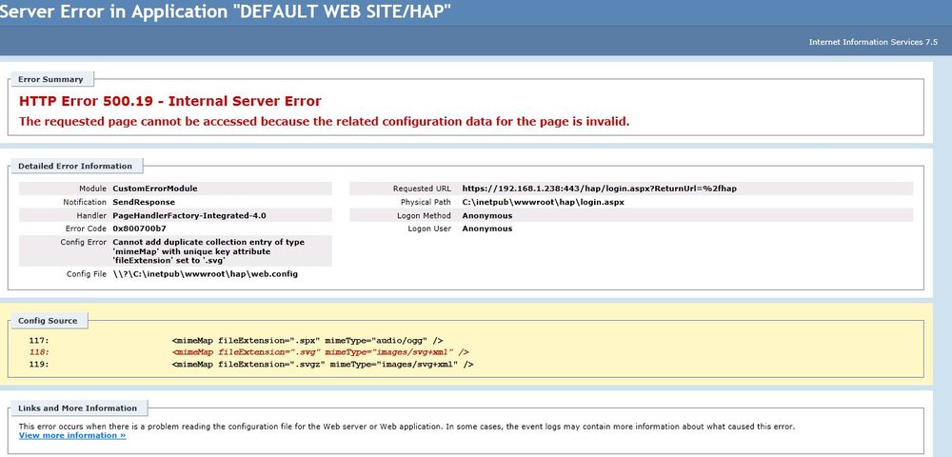Select the 'SendResponse' notification value
Screen dimensions: 952x457
pyautogui.click(x=144, y=202)
